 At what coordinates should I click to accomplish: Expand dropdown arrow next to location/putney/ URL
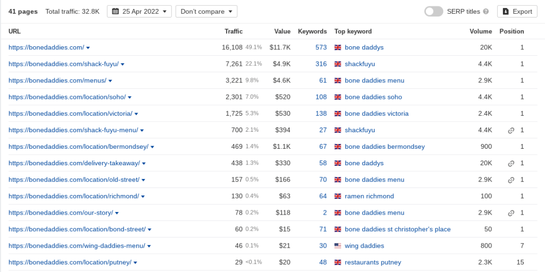[x=135, y=263]
